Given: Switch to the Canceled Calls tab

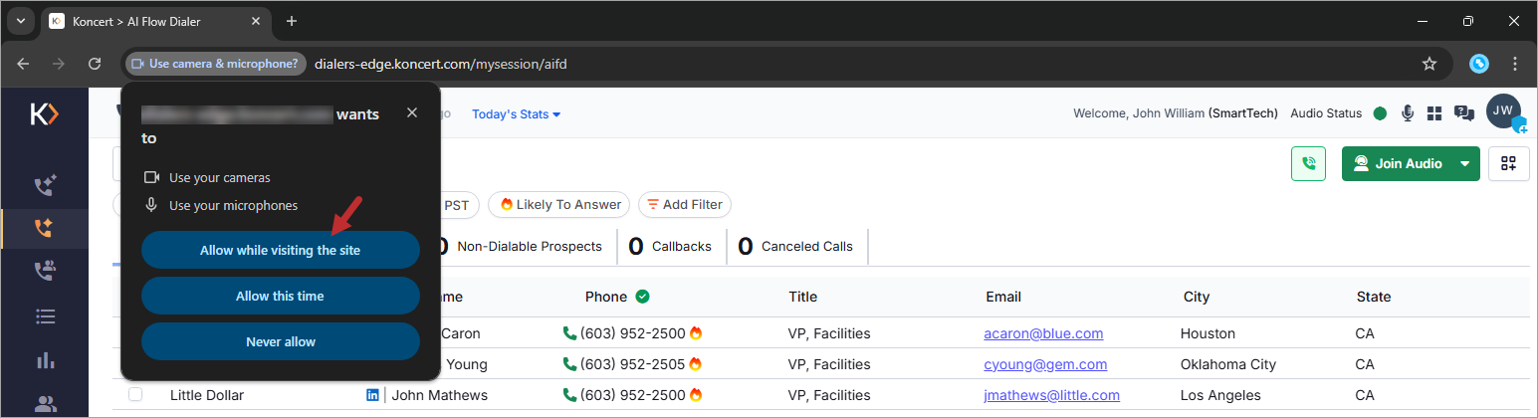Looking at the screenshot, I should point(795,246).
